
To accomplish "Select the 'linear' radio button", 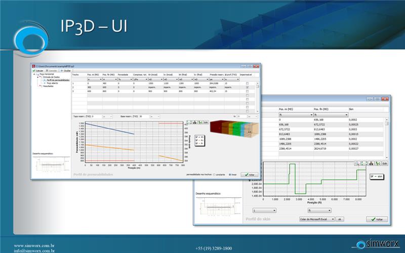I will pyautogui.click(x=231, y=174).
